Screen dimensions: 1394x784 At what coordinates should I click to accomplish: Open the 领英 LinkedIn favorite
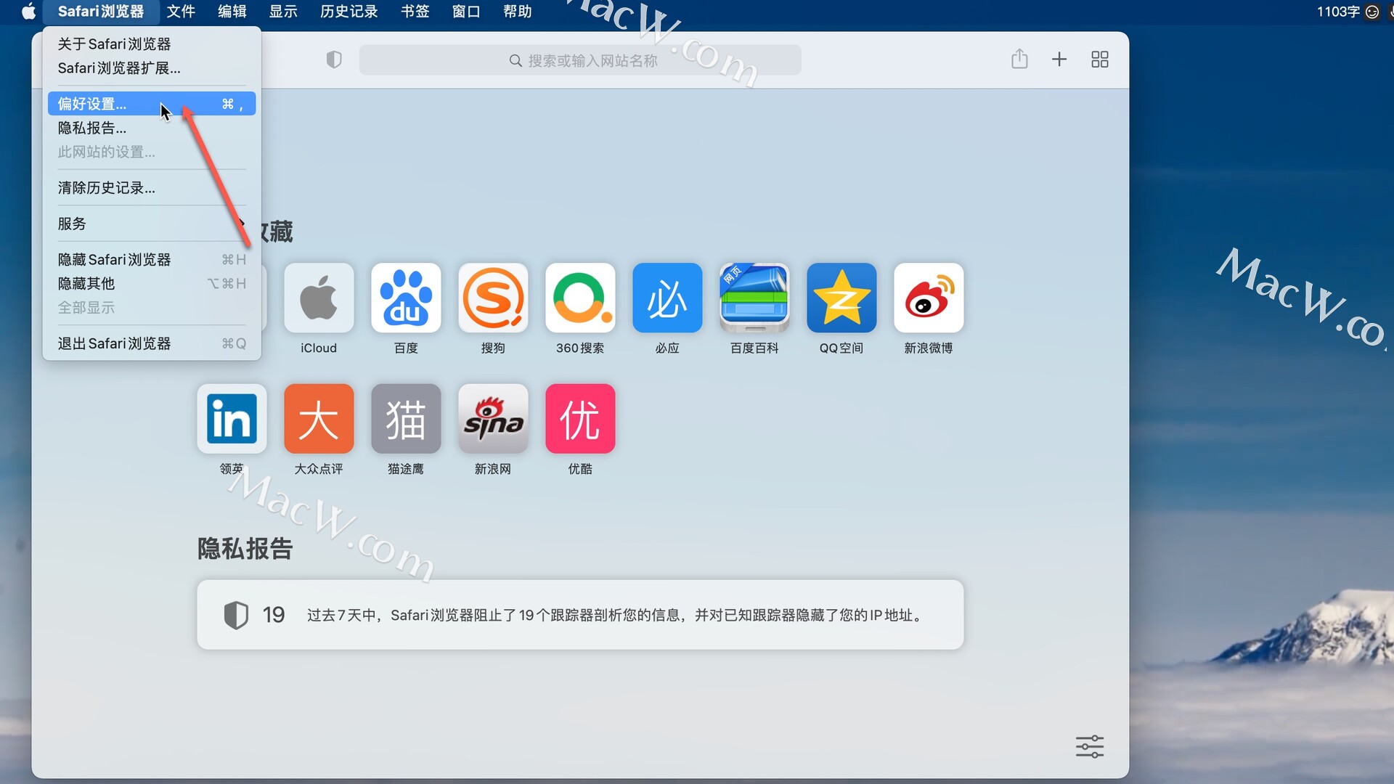[231, 419]
